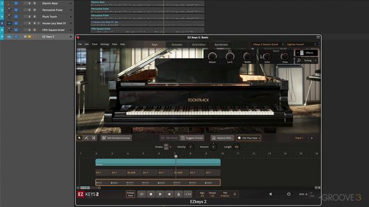Toggle power on House Lazy Beat 01 track
Image resolution: width=369 pixels, height=207 pixels.
[x=16, y=23]
